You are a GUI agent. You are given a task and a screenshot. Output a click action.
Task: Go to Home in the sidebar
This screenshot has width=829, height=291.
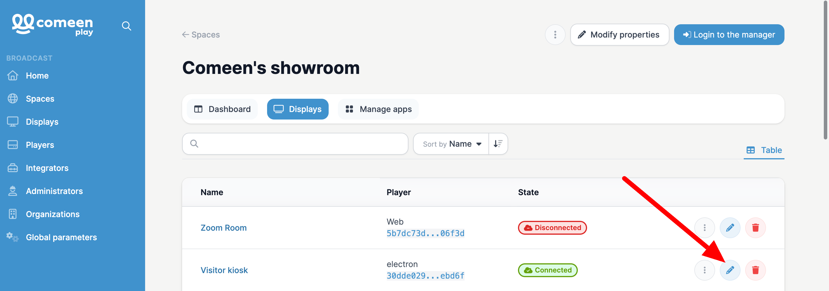(x=37, y=76)
